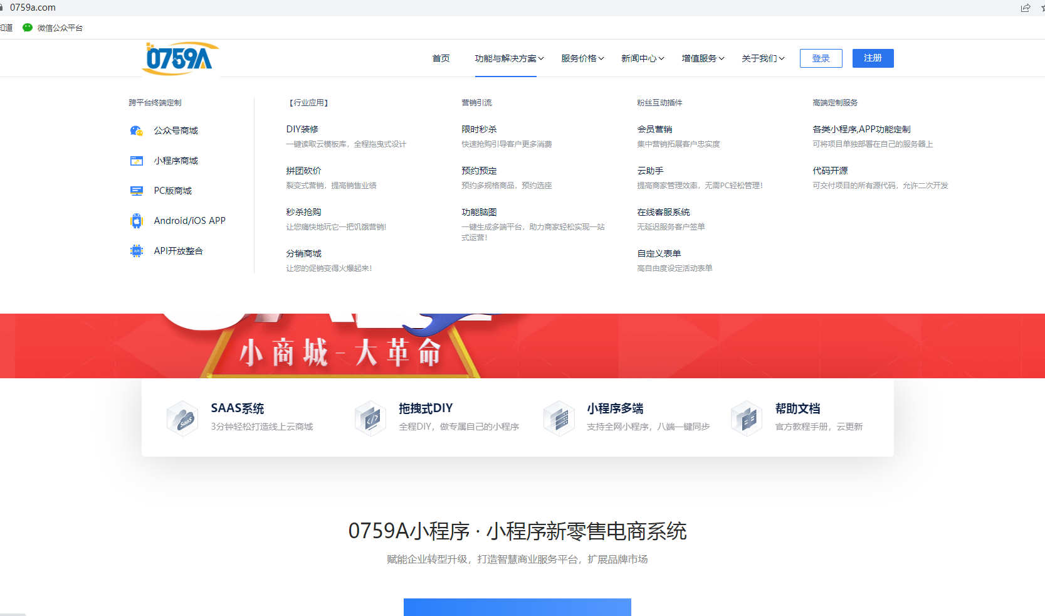
Task: Expand the 服务价格 dropdown
Action: [x=582, y=58]
